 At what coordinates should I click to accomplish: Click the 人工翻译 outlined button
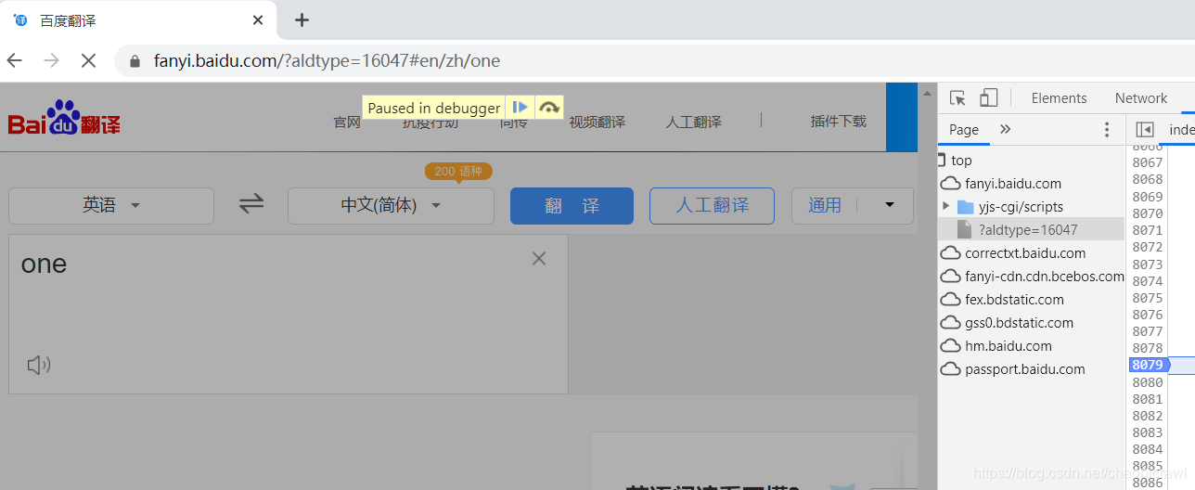[712, 206]
